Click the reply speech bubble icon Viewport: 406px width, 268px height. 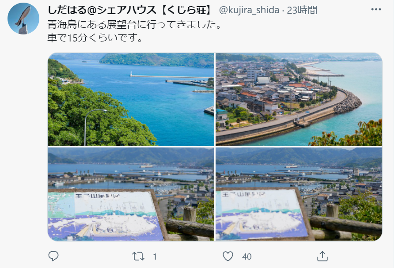click(53, 256)
